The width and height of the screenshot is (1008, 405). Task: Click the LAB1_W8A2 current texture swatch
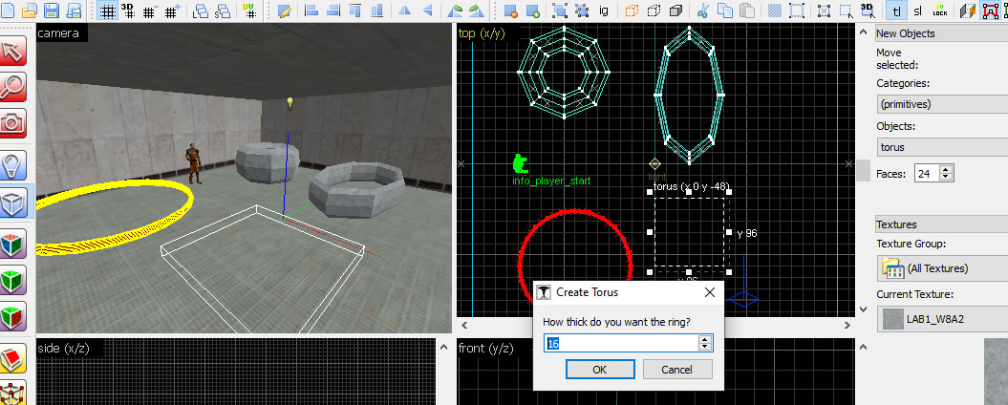[x=890, y=319]
